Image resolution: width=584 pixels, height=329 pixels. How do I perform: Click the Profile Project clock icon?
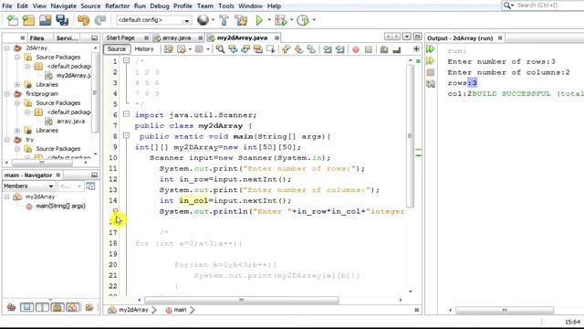click(x=303, y=20)
